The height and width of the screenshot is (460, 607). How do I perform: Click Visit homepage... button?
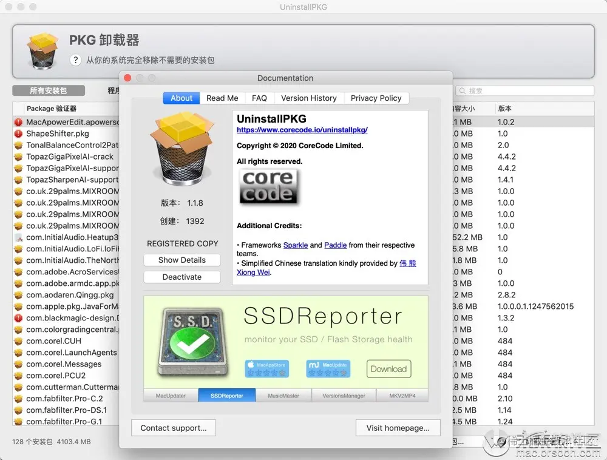tap(398, 428)
